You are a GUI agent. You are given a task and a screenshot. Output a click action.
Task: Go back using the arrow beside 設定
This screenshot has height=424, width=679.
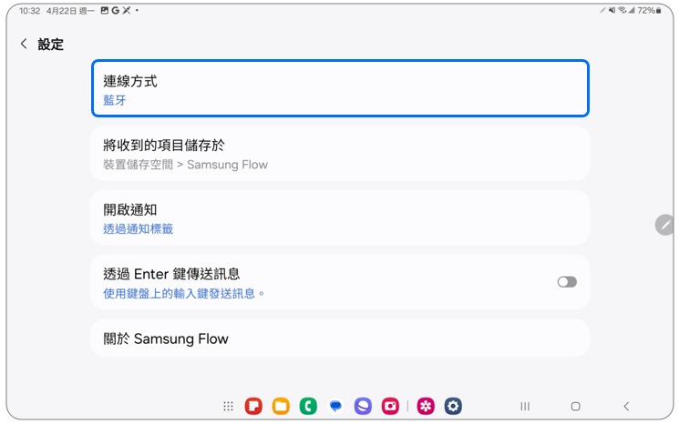tap(24, 44)
